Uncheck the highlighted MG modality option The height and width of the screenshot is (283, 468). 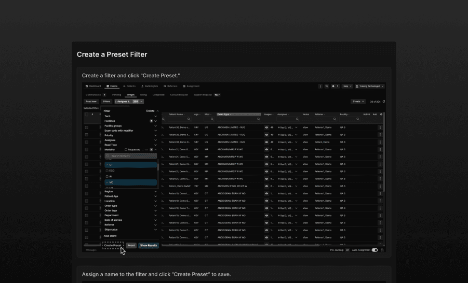[130, 182]
